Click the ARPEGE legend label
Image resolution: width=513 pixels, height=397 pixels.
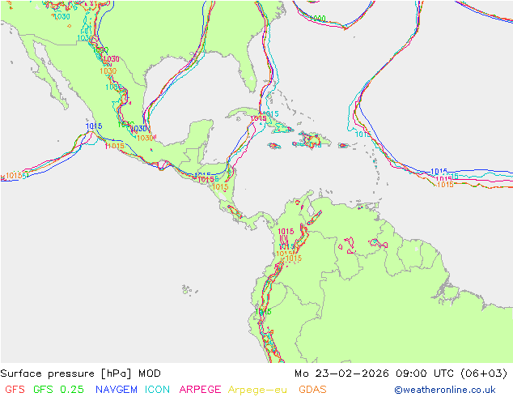200,390
